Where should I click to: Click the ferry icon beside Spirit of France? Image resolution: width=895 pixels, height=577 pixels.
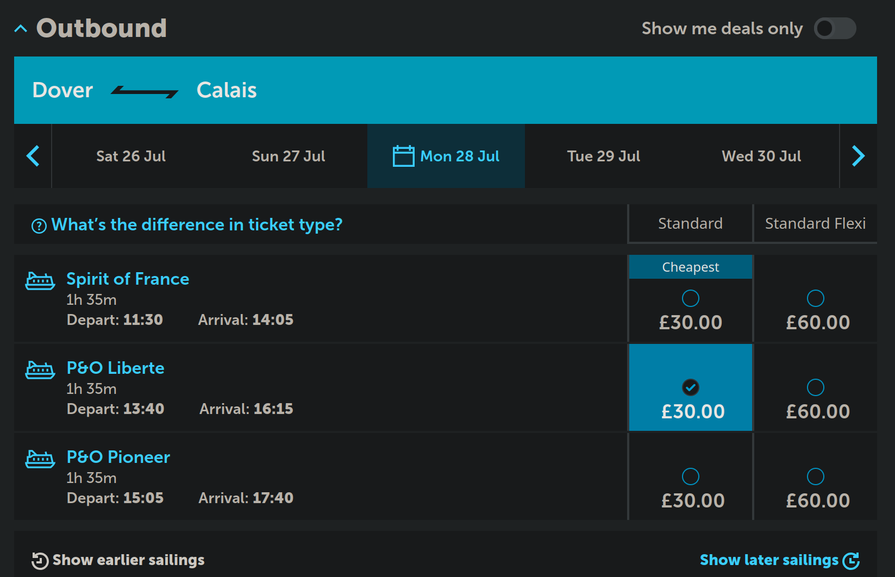(x=40, y=281)
